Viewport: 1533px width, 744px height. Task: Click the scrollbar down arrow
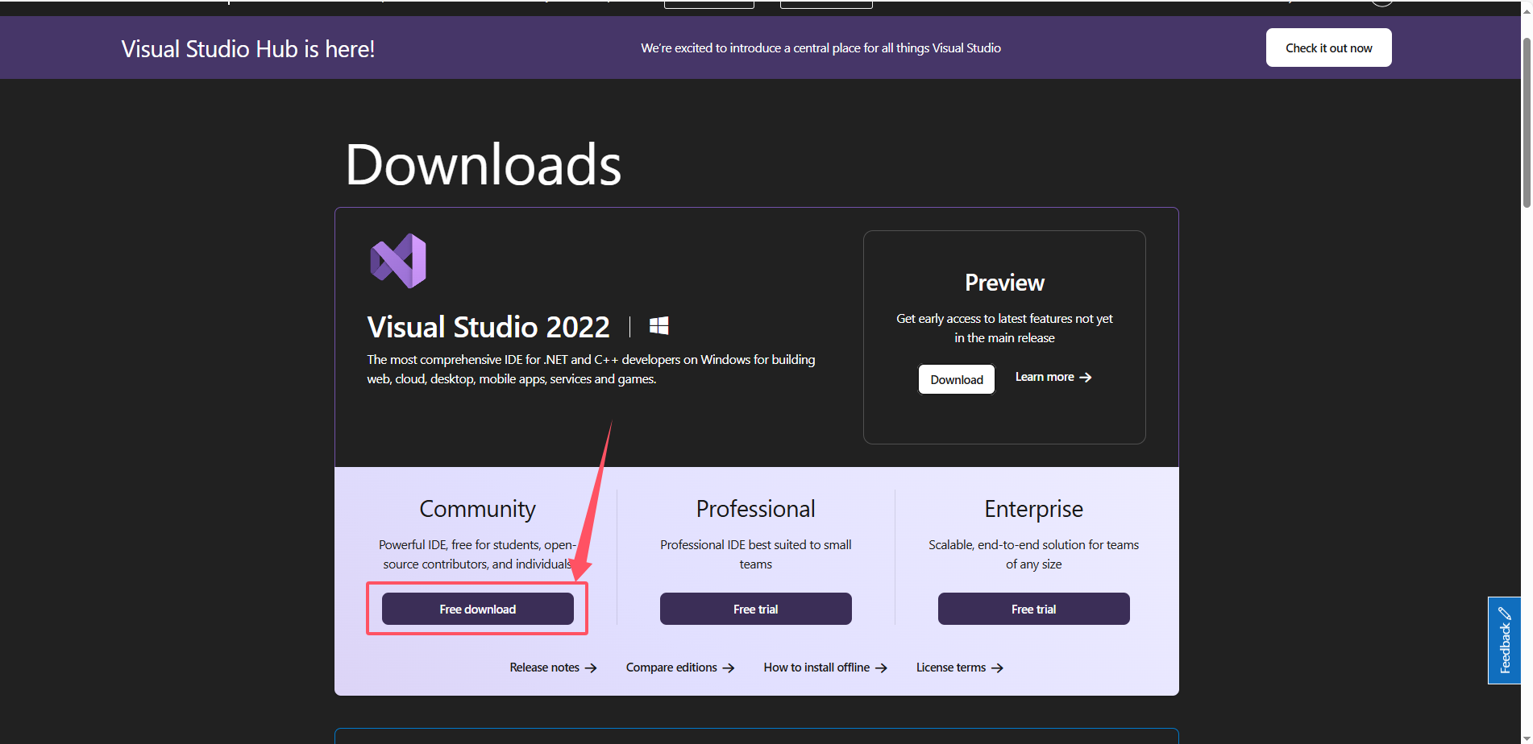click(1526, 736)
